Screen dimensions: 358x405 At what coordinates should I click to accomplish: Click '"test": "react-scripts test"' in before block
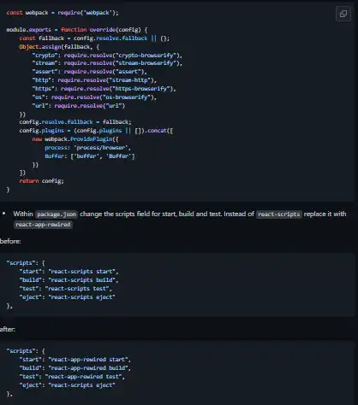[66, 289]
